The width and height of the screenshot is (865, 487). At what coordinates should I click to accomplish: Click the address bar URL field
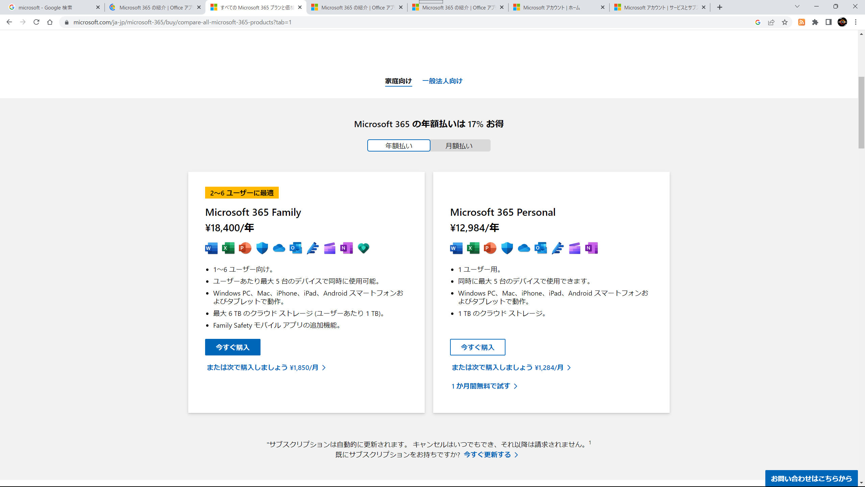(x=405, y=22)
